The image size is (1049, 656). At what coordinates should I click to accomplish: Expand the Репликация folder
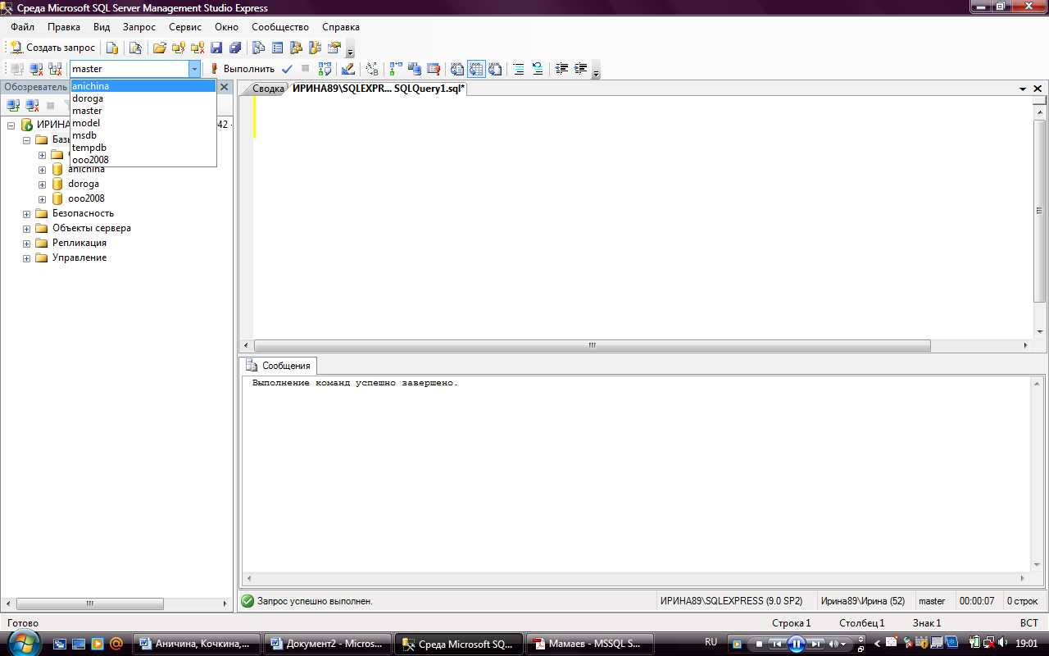tap(26, 244)
